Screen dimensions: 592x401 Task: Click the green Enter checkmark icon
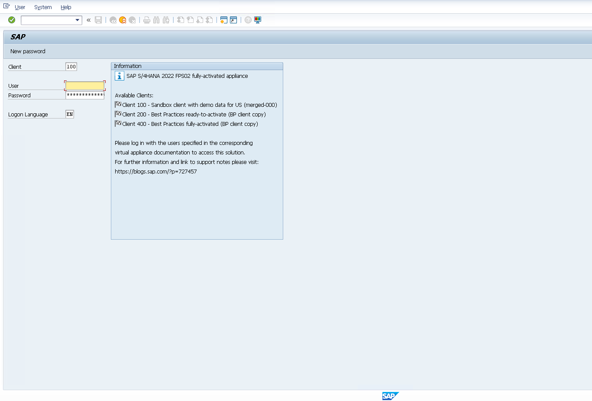click(x=12, y=20)
